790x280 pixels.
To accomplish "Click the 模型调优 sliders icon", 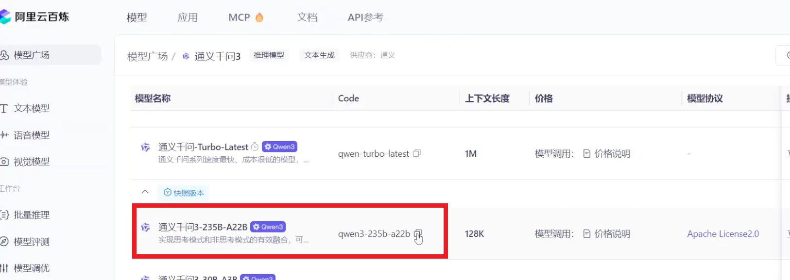I will point(4,268).
